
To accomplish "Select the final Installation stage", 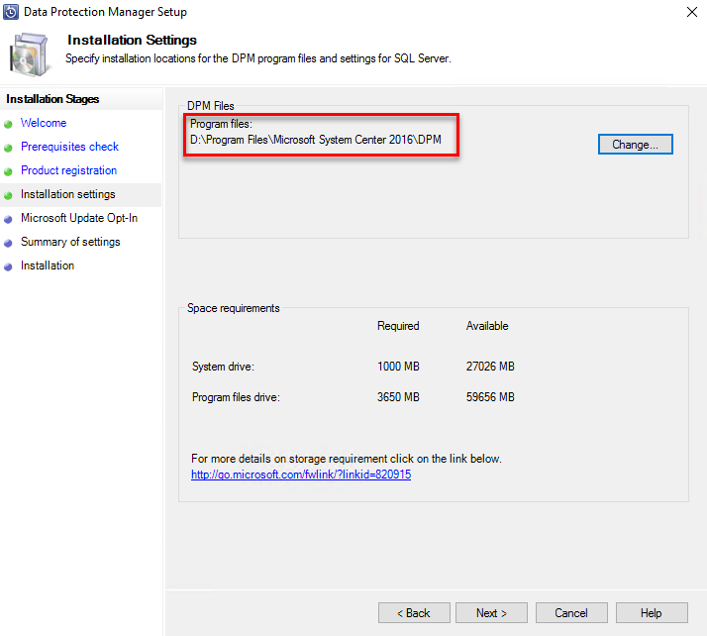I will (x=48, y=265).
